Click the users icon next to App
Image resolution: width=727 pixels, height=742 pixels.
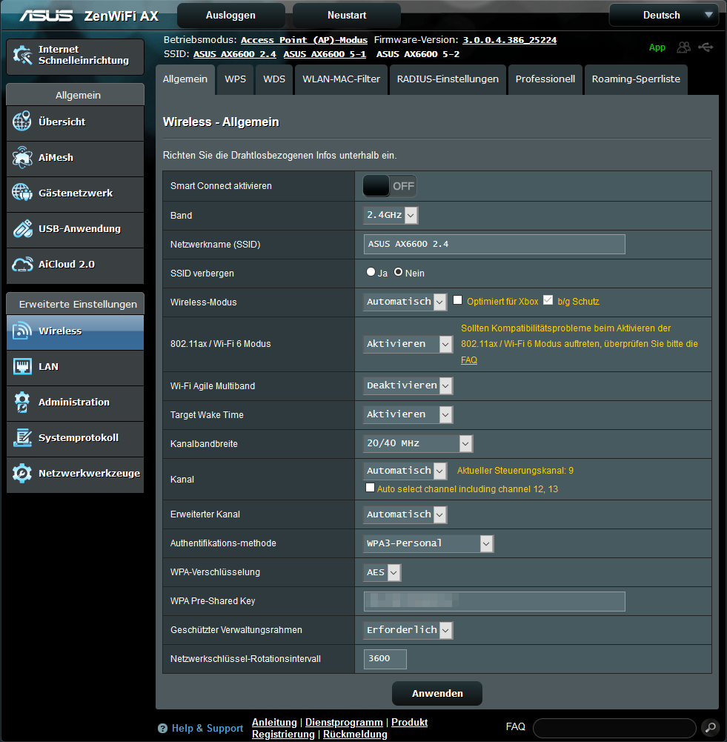(x=683, y=47)
